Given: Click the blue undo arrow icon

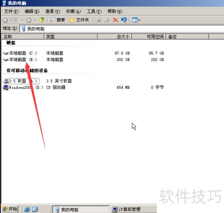Looking at the screenshot, I should (124, 20).
